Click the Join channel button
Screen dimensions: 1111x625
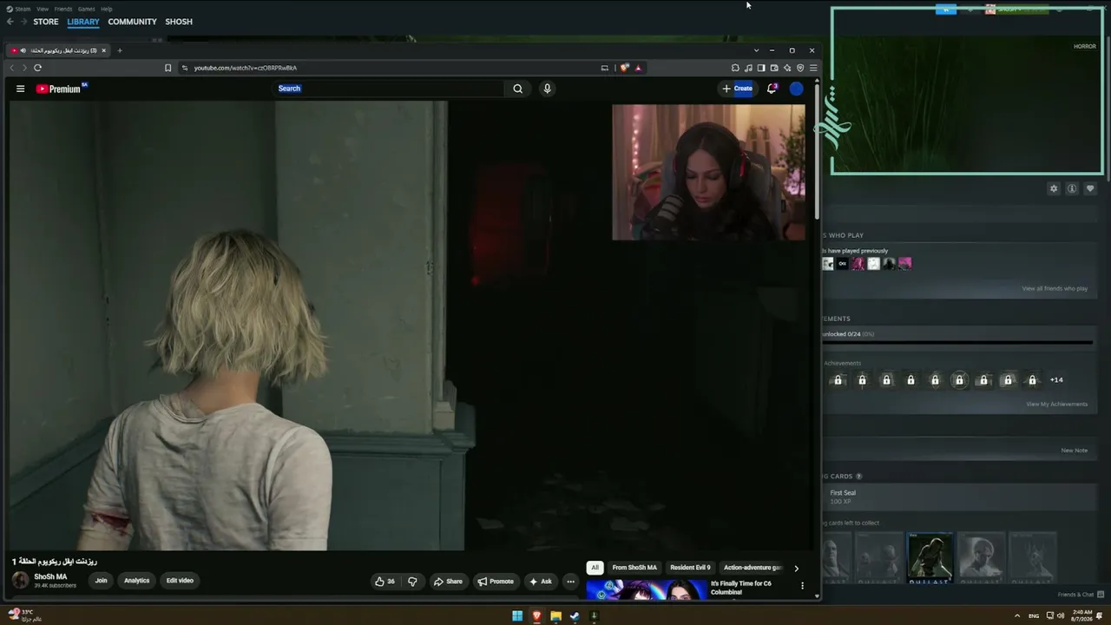click(102, 581)
